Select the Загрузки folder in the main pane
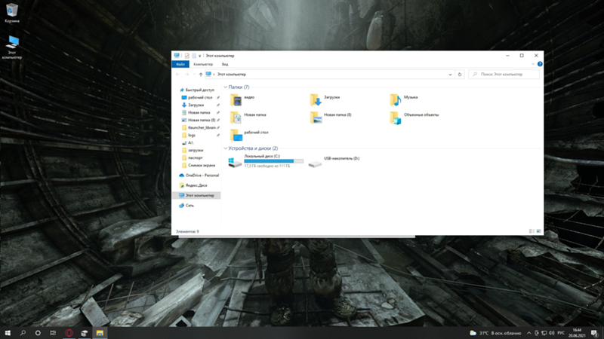Viewport: 604px width, 339px height. 325,100
